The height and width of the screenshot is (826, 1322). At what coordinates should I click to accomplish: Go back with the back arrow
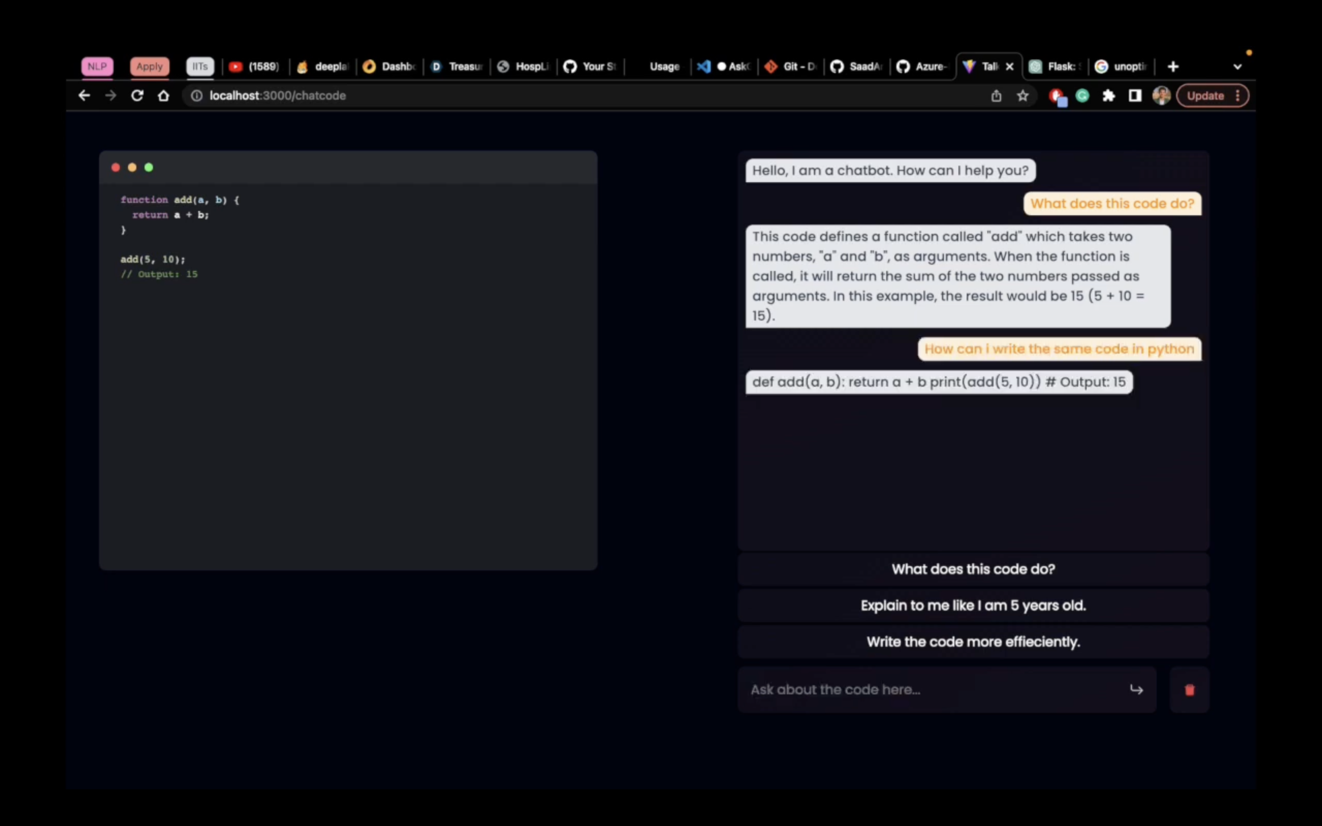click(84, 95)
